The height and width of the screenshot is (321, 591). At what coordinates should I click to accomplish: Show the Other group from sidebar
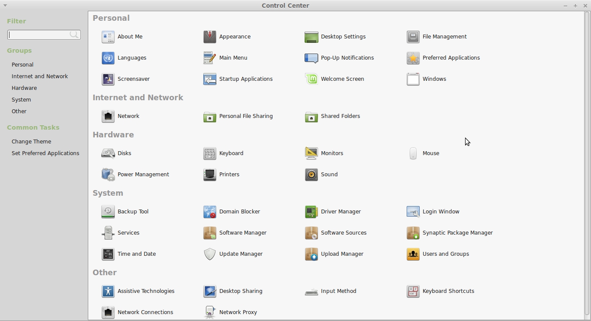pos(19,111)
